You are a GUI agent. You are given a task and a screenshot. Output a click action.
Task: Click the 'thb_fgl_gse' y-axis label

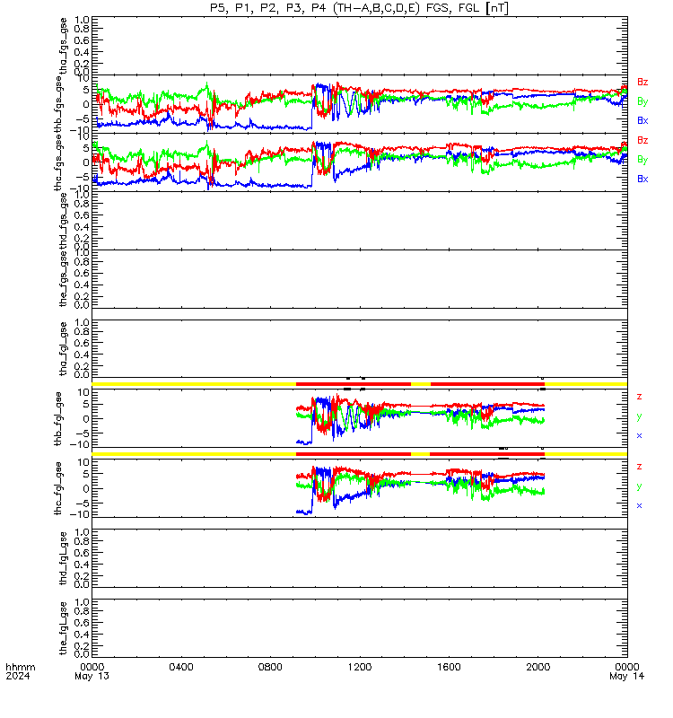point(58,418)
